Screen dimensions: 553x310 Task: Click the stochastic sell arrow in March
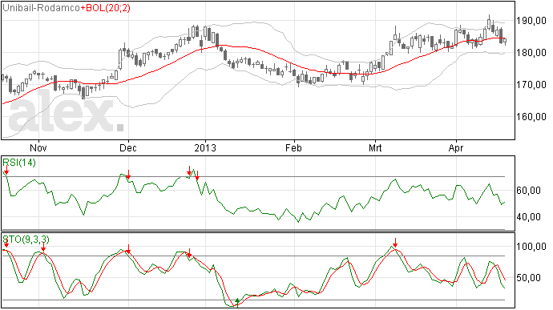(x=395, y=243)
